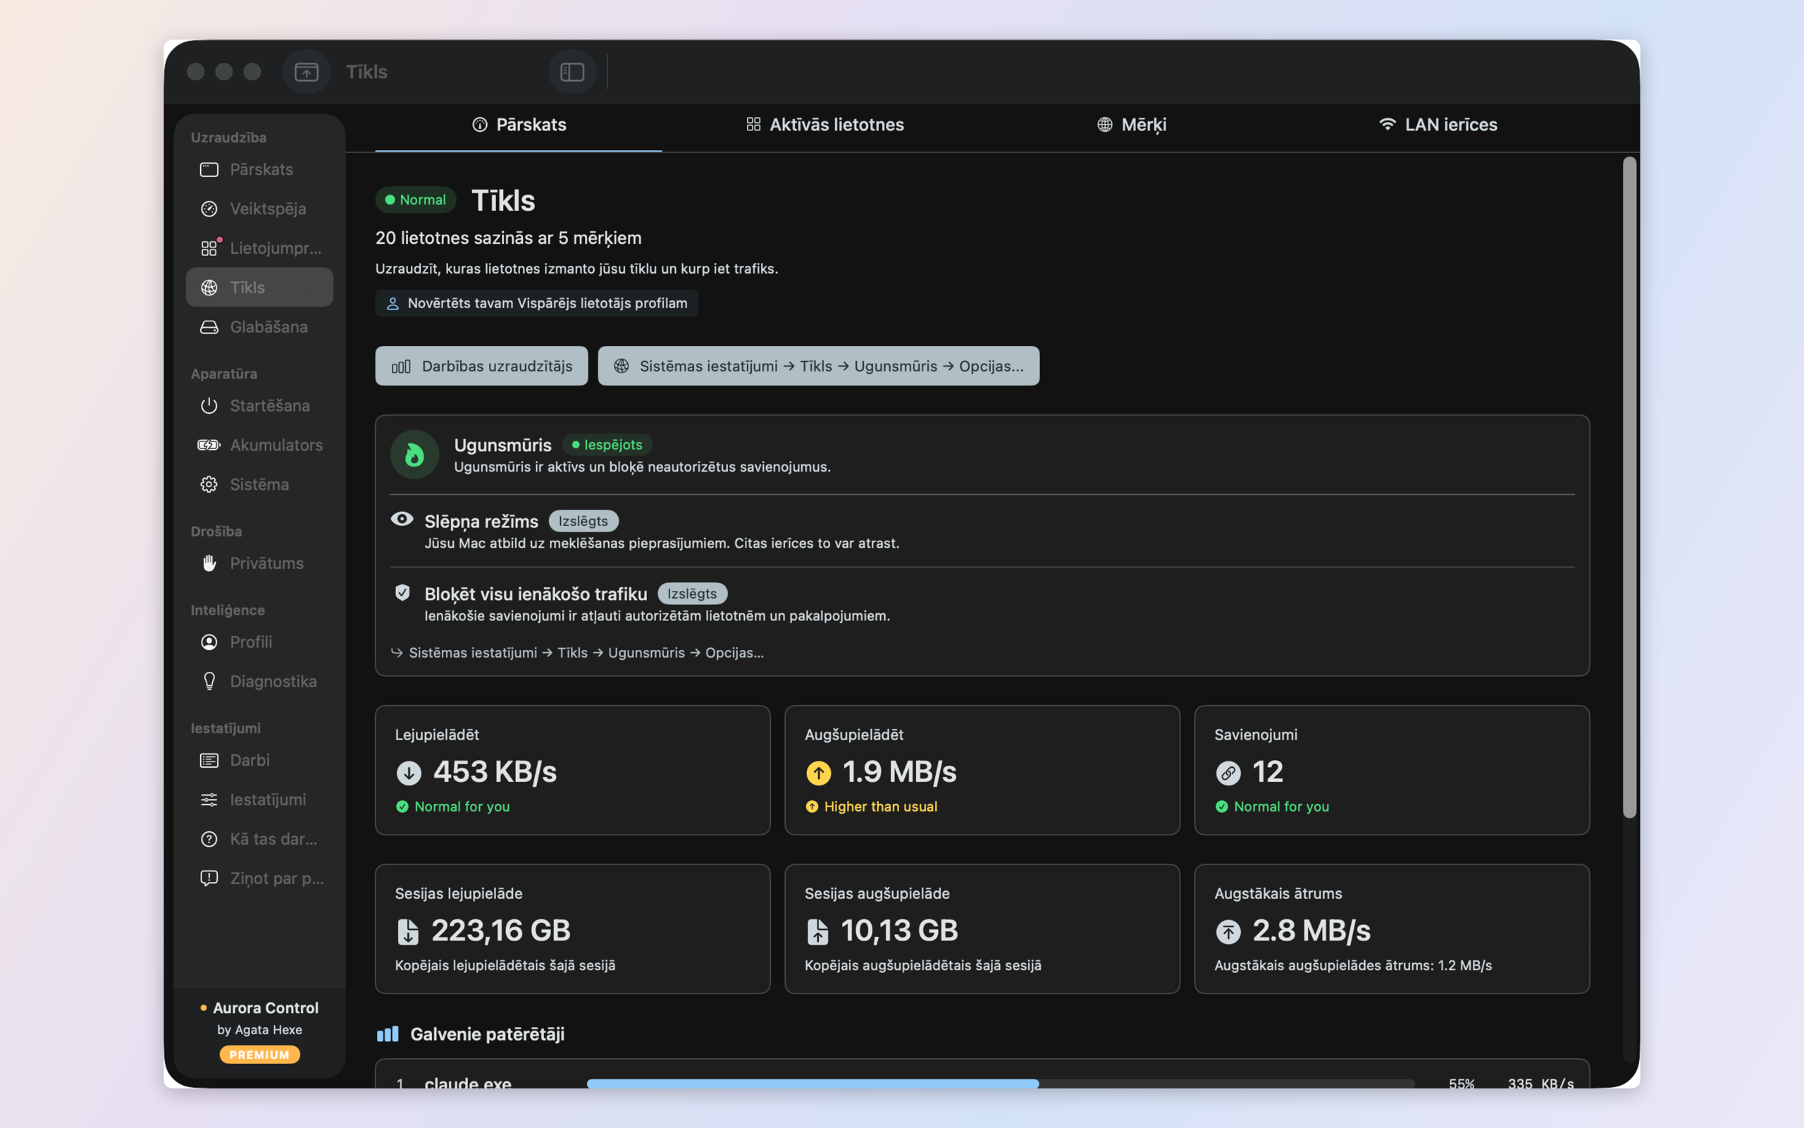Open Glabāšana in the sidebar
Viewport: 1804px width, 1128px height.
[259, 326]
